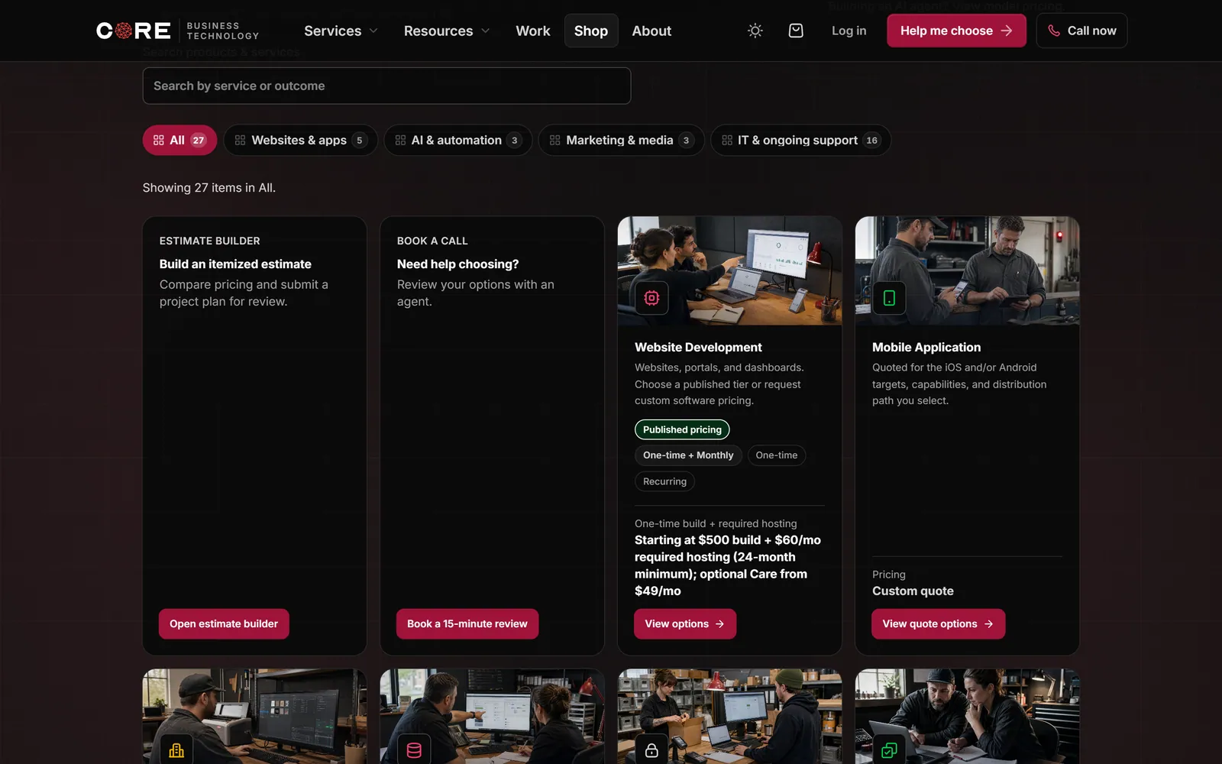Filter by AI & automation
This screenshot has height=764, width=1222.
[457, 141]
